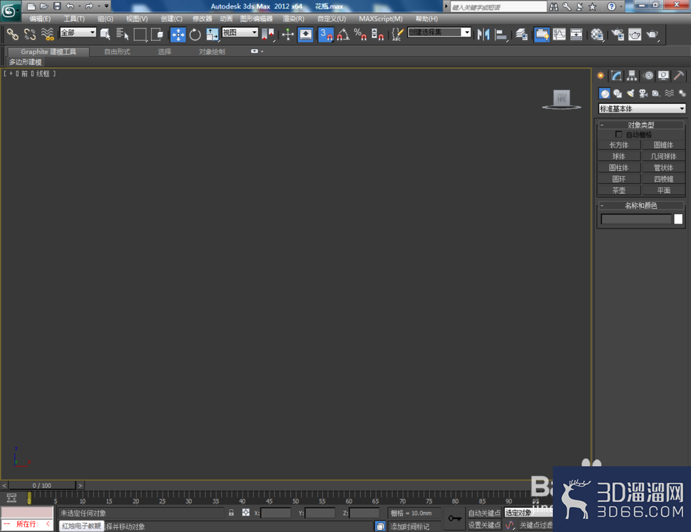Open the Utilities hammer panel
This screenshot has width=691, height=532.
pos(679,76)
